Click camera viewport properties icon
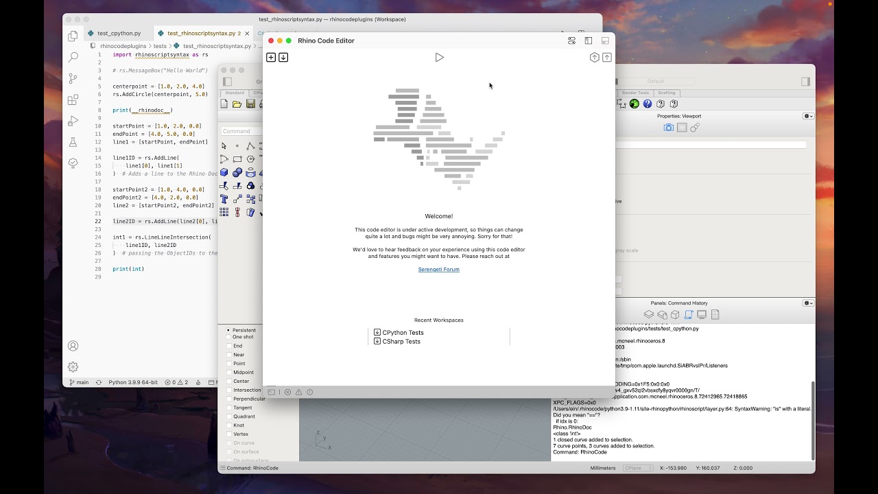The height and width of the screenshot is (494, 878). pos(669,128)
